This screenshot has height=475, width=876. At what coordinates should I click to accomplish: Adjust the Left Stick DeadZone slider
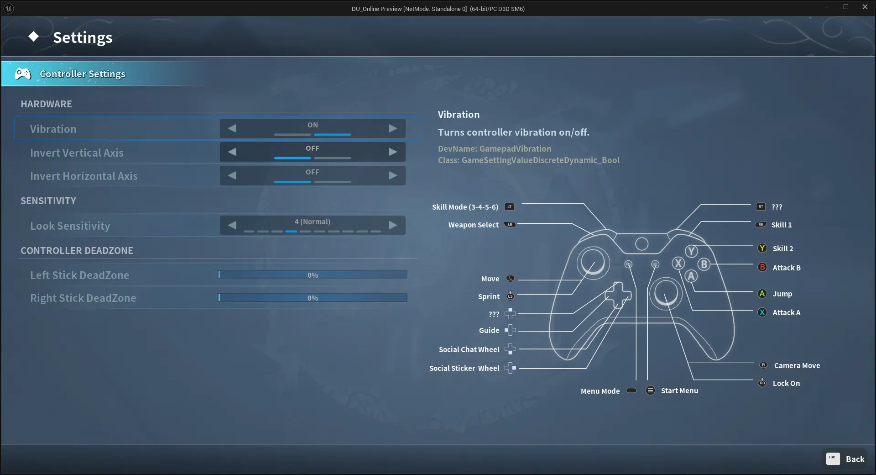pyautogui.click(x=312, y=274)
